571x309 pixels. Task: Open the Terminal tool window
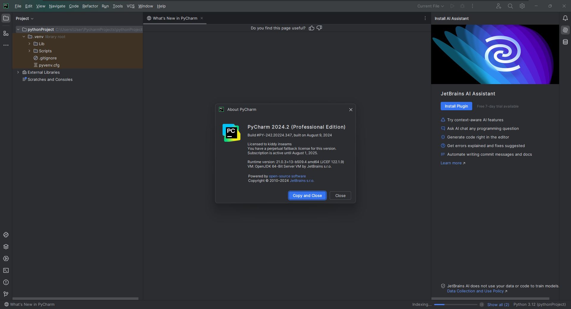[x=6, y=270]
